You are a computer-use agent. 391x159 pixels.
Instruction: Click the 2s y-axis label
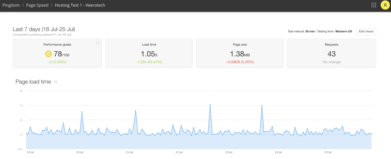21,120
